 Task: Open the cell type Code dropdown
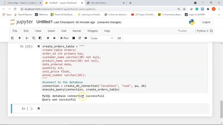pyautogui.click(x=102, y=38)
